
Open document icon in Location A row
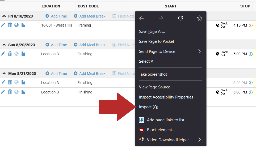23,82
